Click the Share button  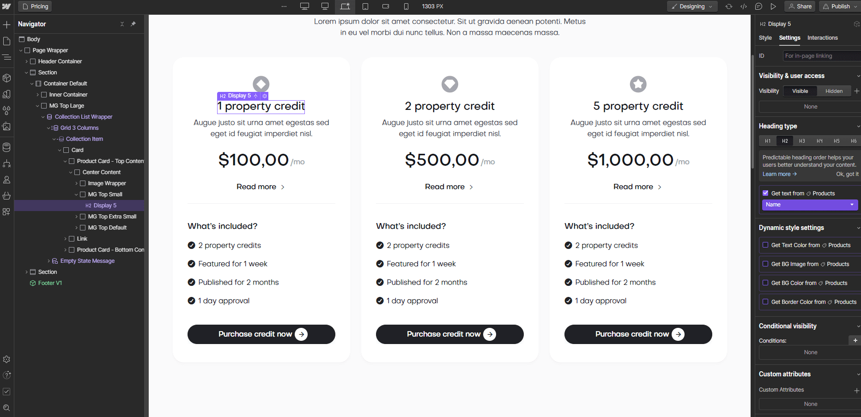(x=800, y=6)
